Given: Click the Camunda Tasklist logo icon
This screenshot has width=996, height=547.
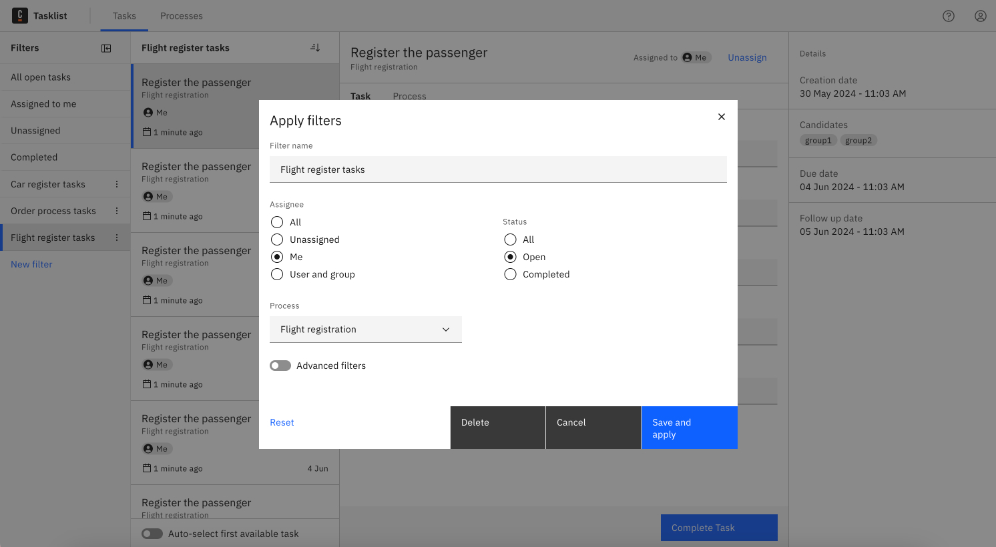Looking at the screenshot, I should 19,15.
